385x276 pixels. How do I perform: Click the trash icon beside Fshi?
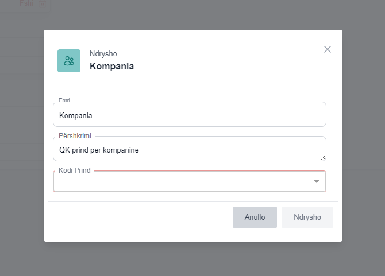(x=42, y=3)
